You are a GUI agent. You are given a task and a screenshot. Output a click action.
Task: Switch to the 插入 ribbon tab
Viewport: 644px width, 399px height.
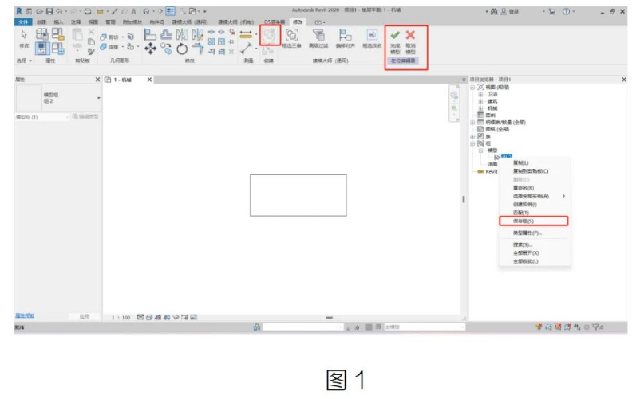[59, 22]
